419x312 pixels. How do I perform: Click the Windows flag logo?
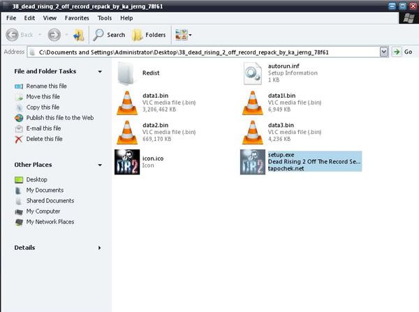click(x=409, y=18)
